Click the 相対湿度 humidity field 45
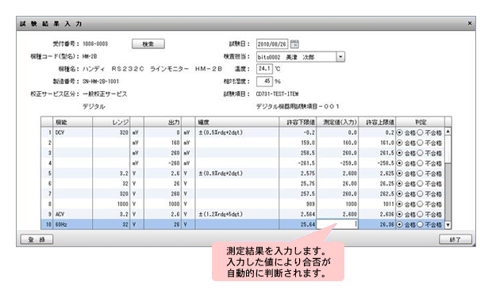This screenshot has height=301, width=492. pyautogui.click(x=264, y=81)
